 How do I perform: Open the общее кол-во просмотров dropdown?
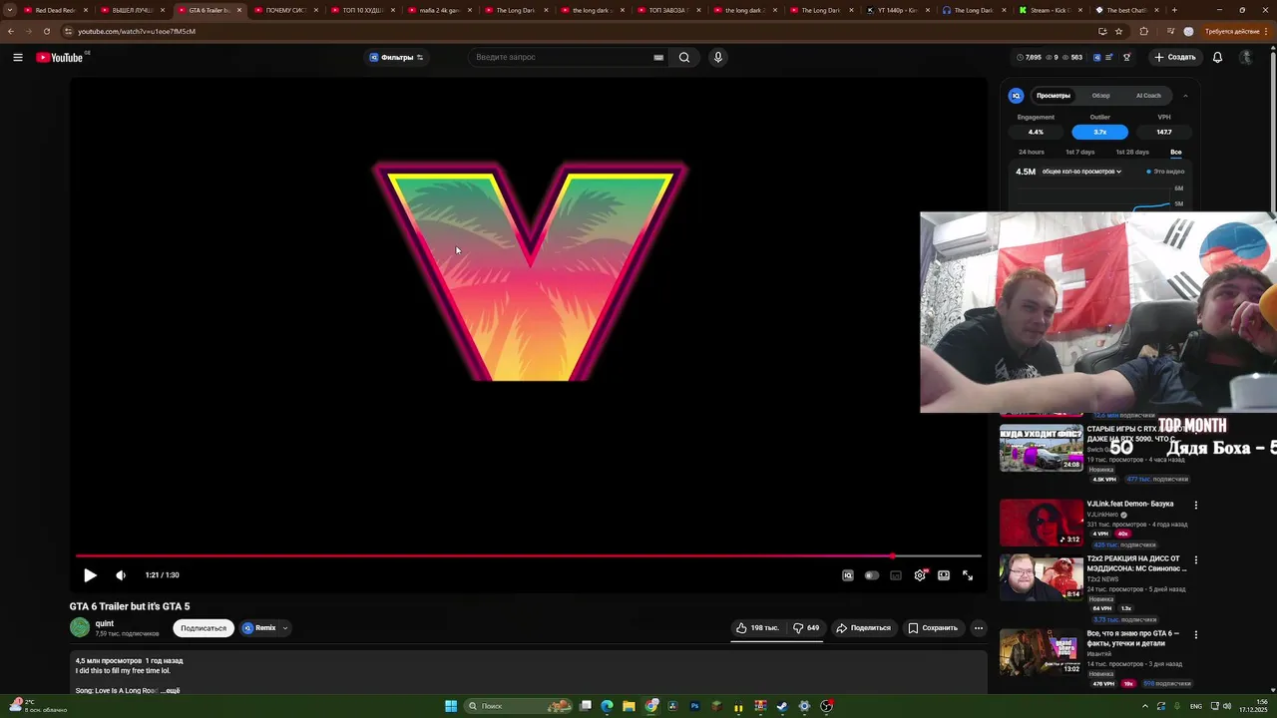[x=1081, y=172]
